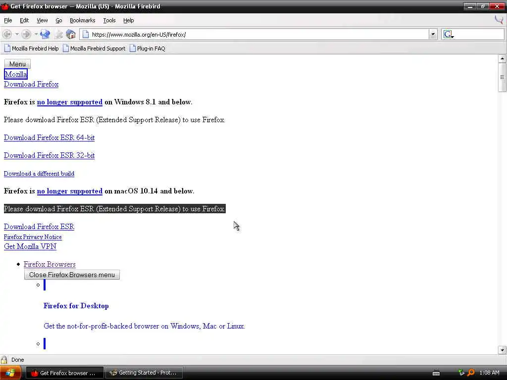Screen dimensions: 507x380
Task: Open the Firefox Browsers link
Action: 50,264
